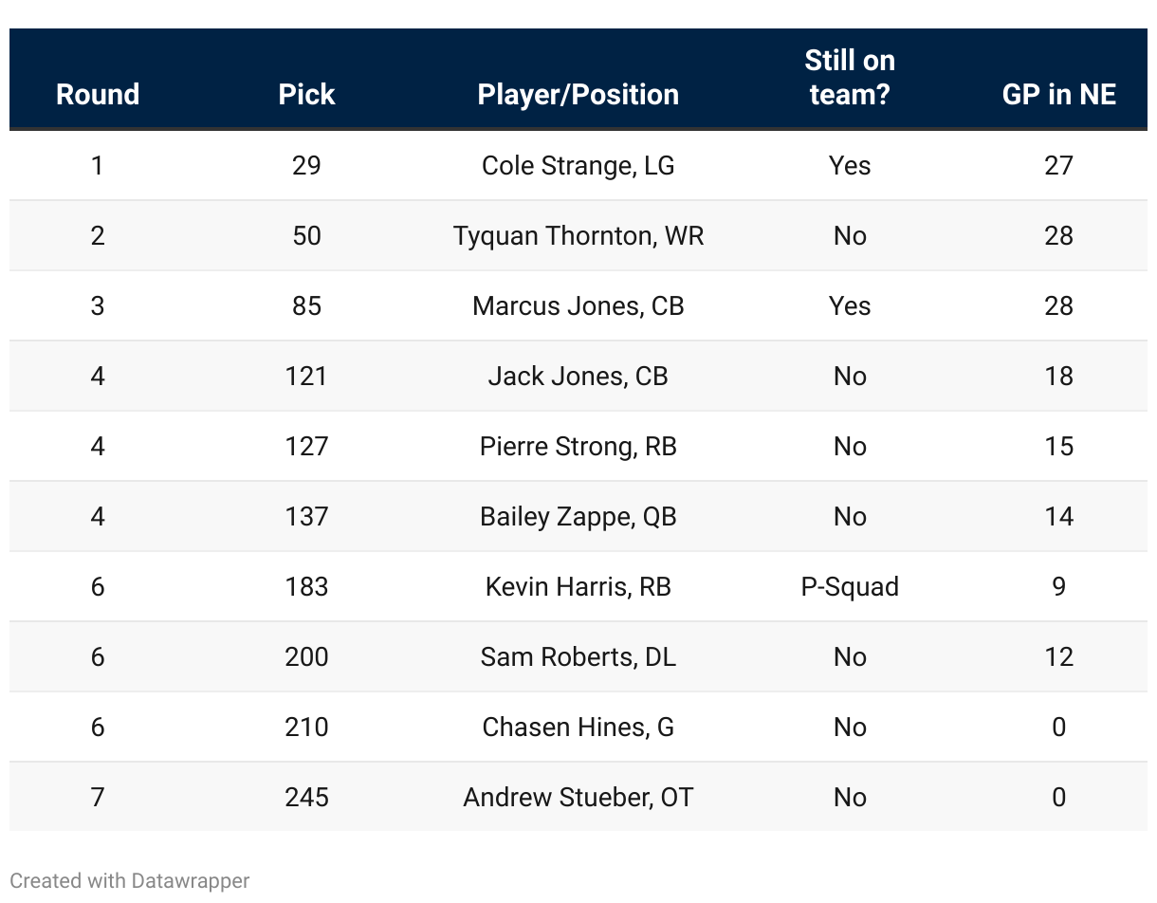Select the Pierre Strong, RB cell
Image resolution: width=1157 pixels, height=903 pixels.
(578, 447)
